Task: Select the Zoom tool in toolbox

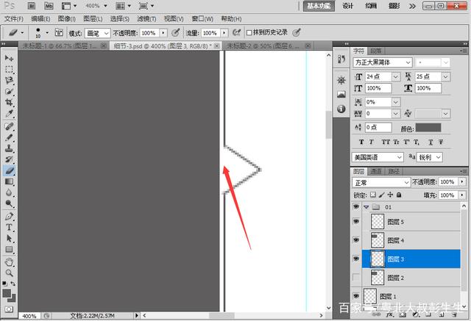Action: [x=9, y=273]
